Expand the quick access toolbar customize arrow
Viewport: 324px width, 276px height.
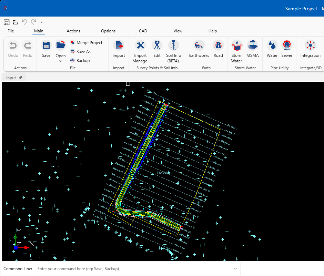[x=41, y=22]
